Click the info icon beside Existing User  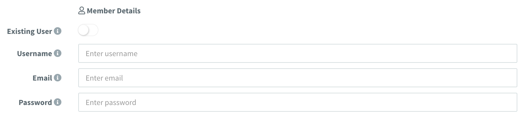(58, 31)
